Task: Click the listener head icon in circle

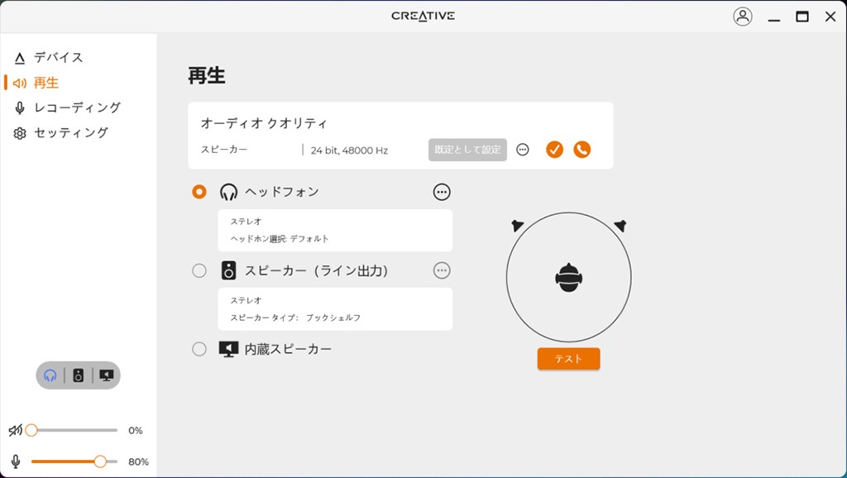Action: click(569, 278)
